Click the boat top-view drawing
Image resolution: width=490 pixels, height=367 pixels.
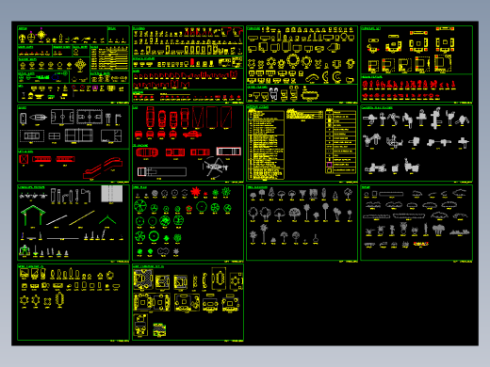pyautogui.click(x=38, y=118)
